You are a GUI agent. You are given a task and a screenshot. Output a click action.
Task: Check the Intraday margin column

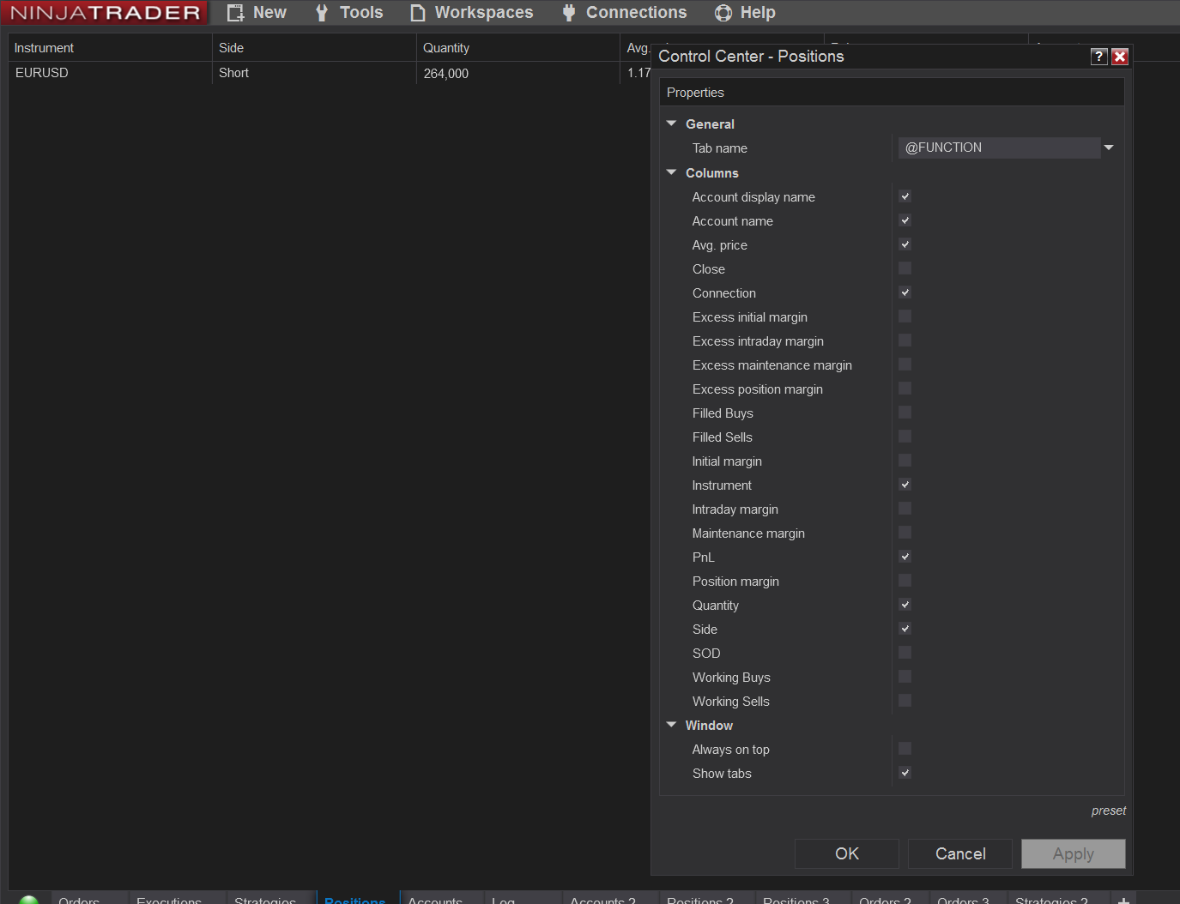click(x=905, y=509)
